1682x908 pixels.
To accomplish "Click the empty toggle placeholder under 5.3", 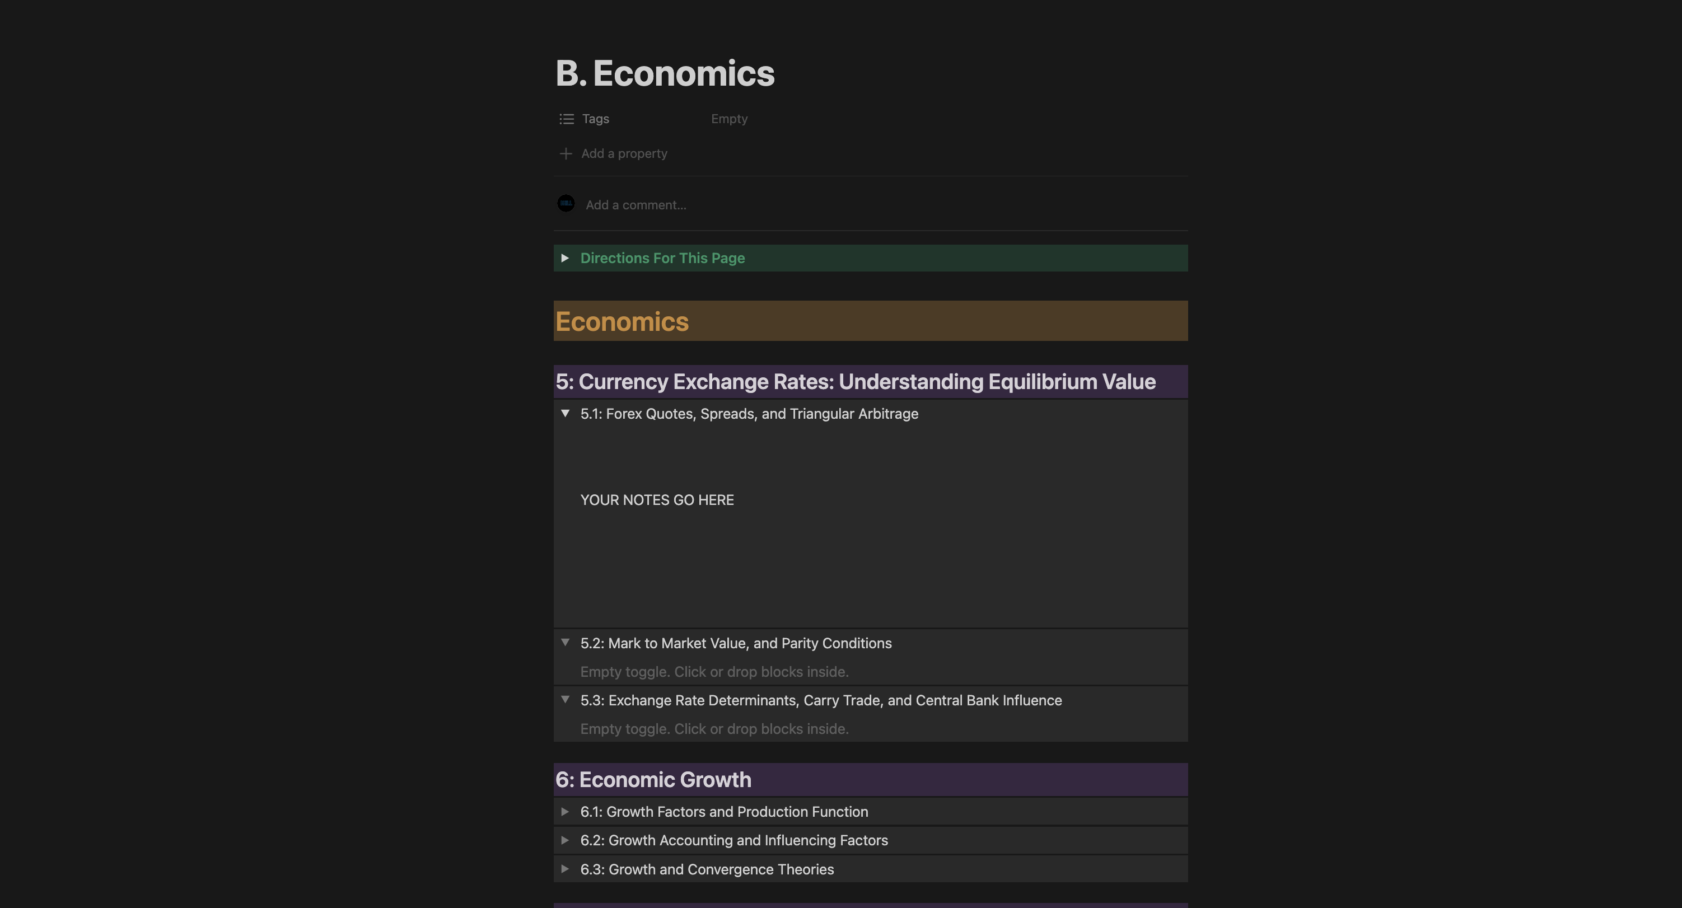I will [714, 728].
